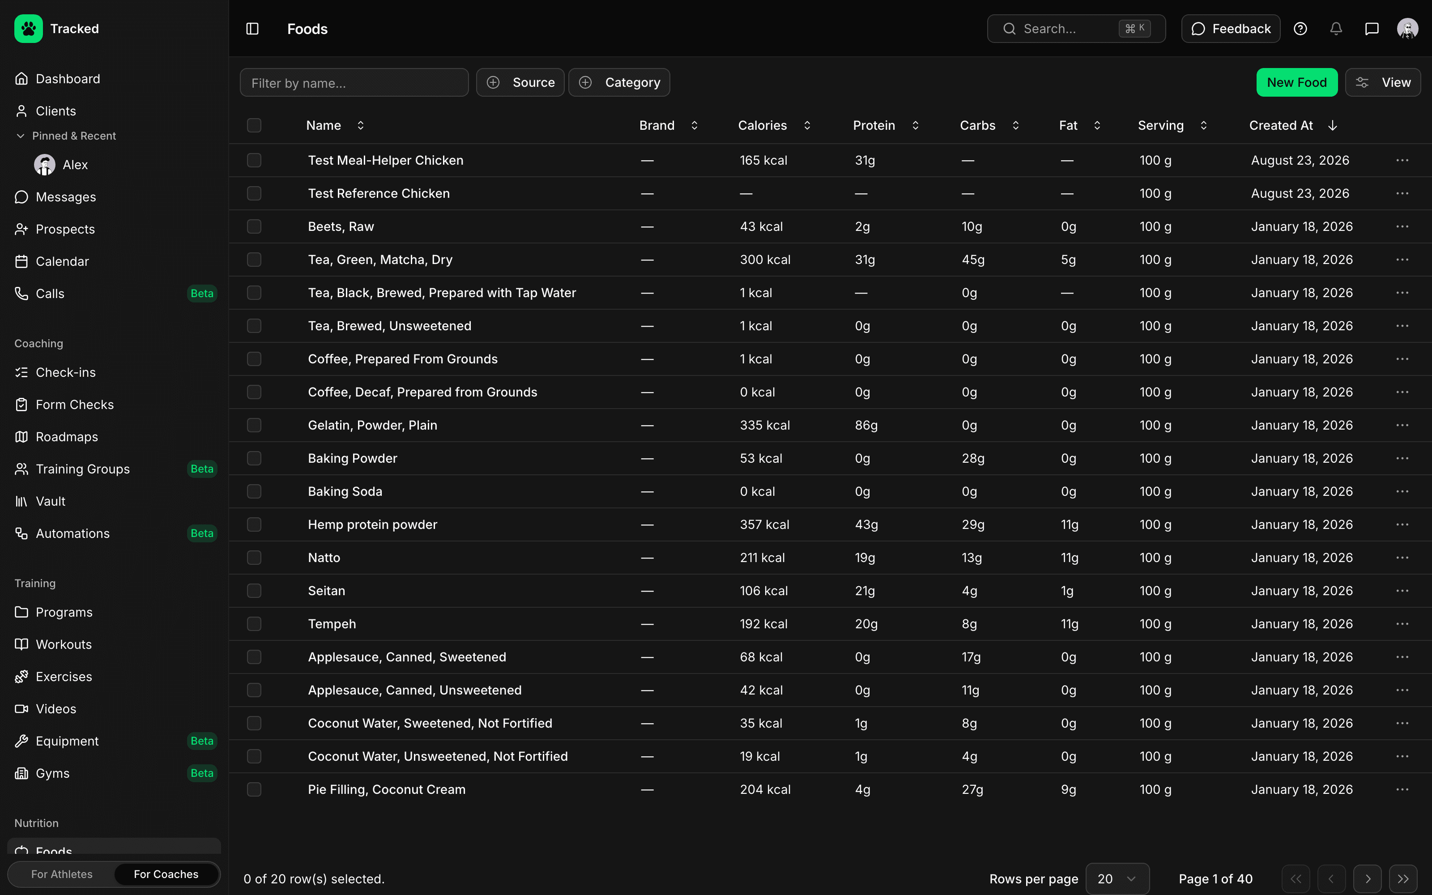This screenshot has height=895, width=1432.
Task: Select all rows header checkbox
Action: tap(254, 125)
